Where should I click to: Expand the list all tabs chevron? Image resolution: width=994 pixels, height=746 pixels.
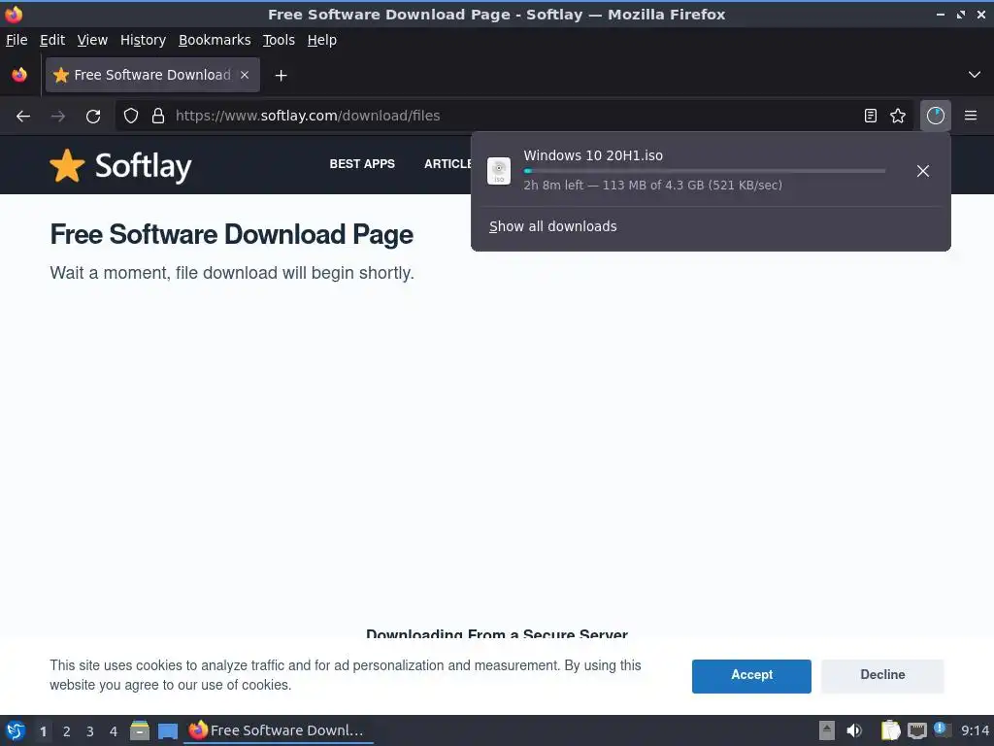coord(975,75)
